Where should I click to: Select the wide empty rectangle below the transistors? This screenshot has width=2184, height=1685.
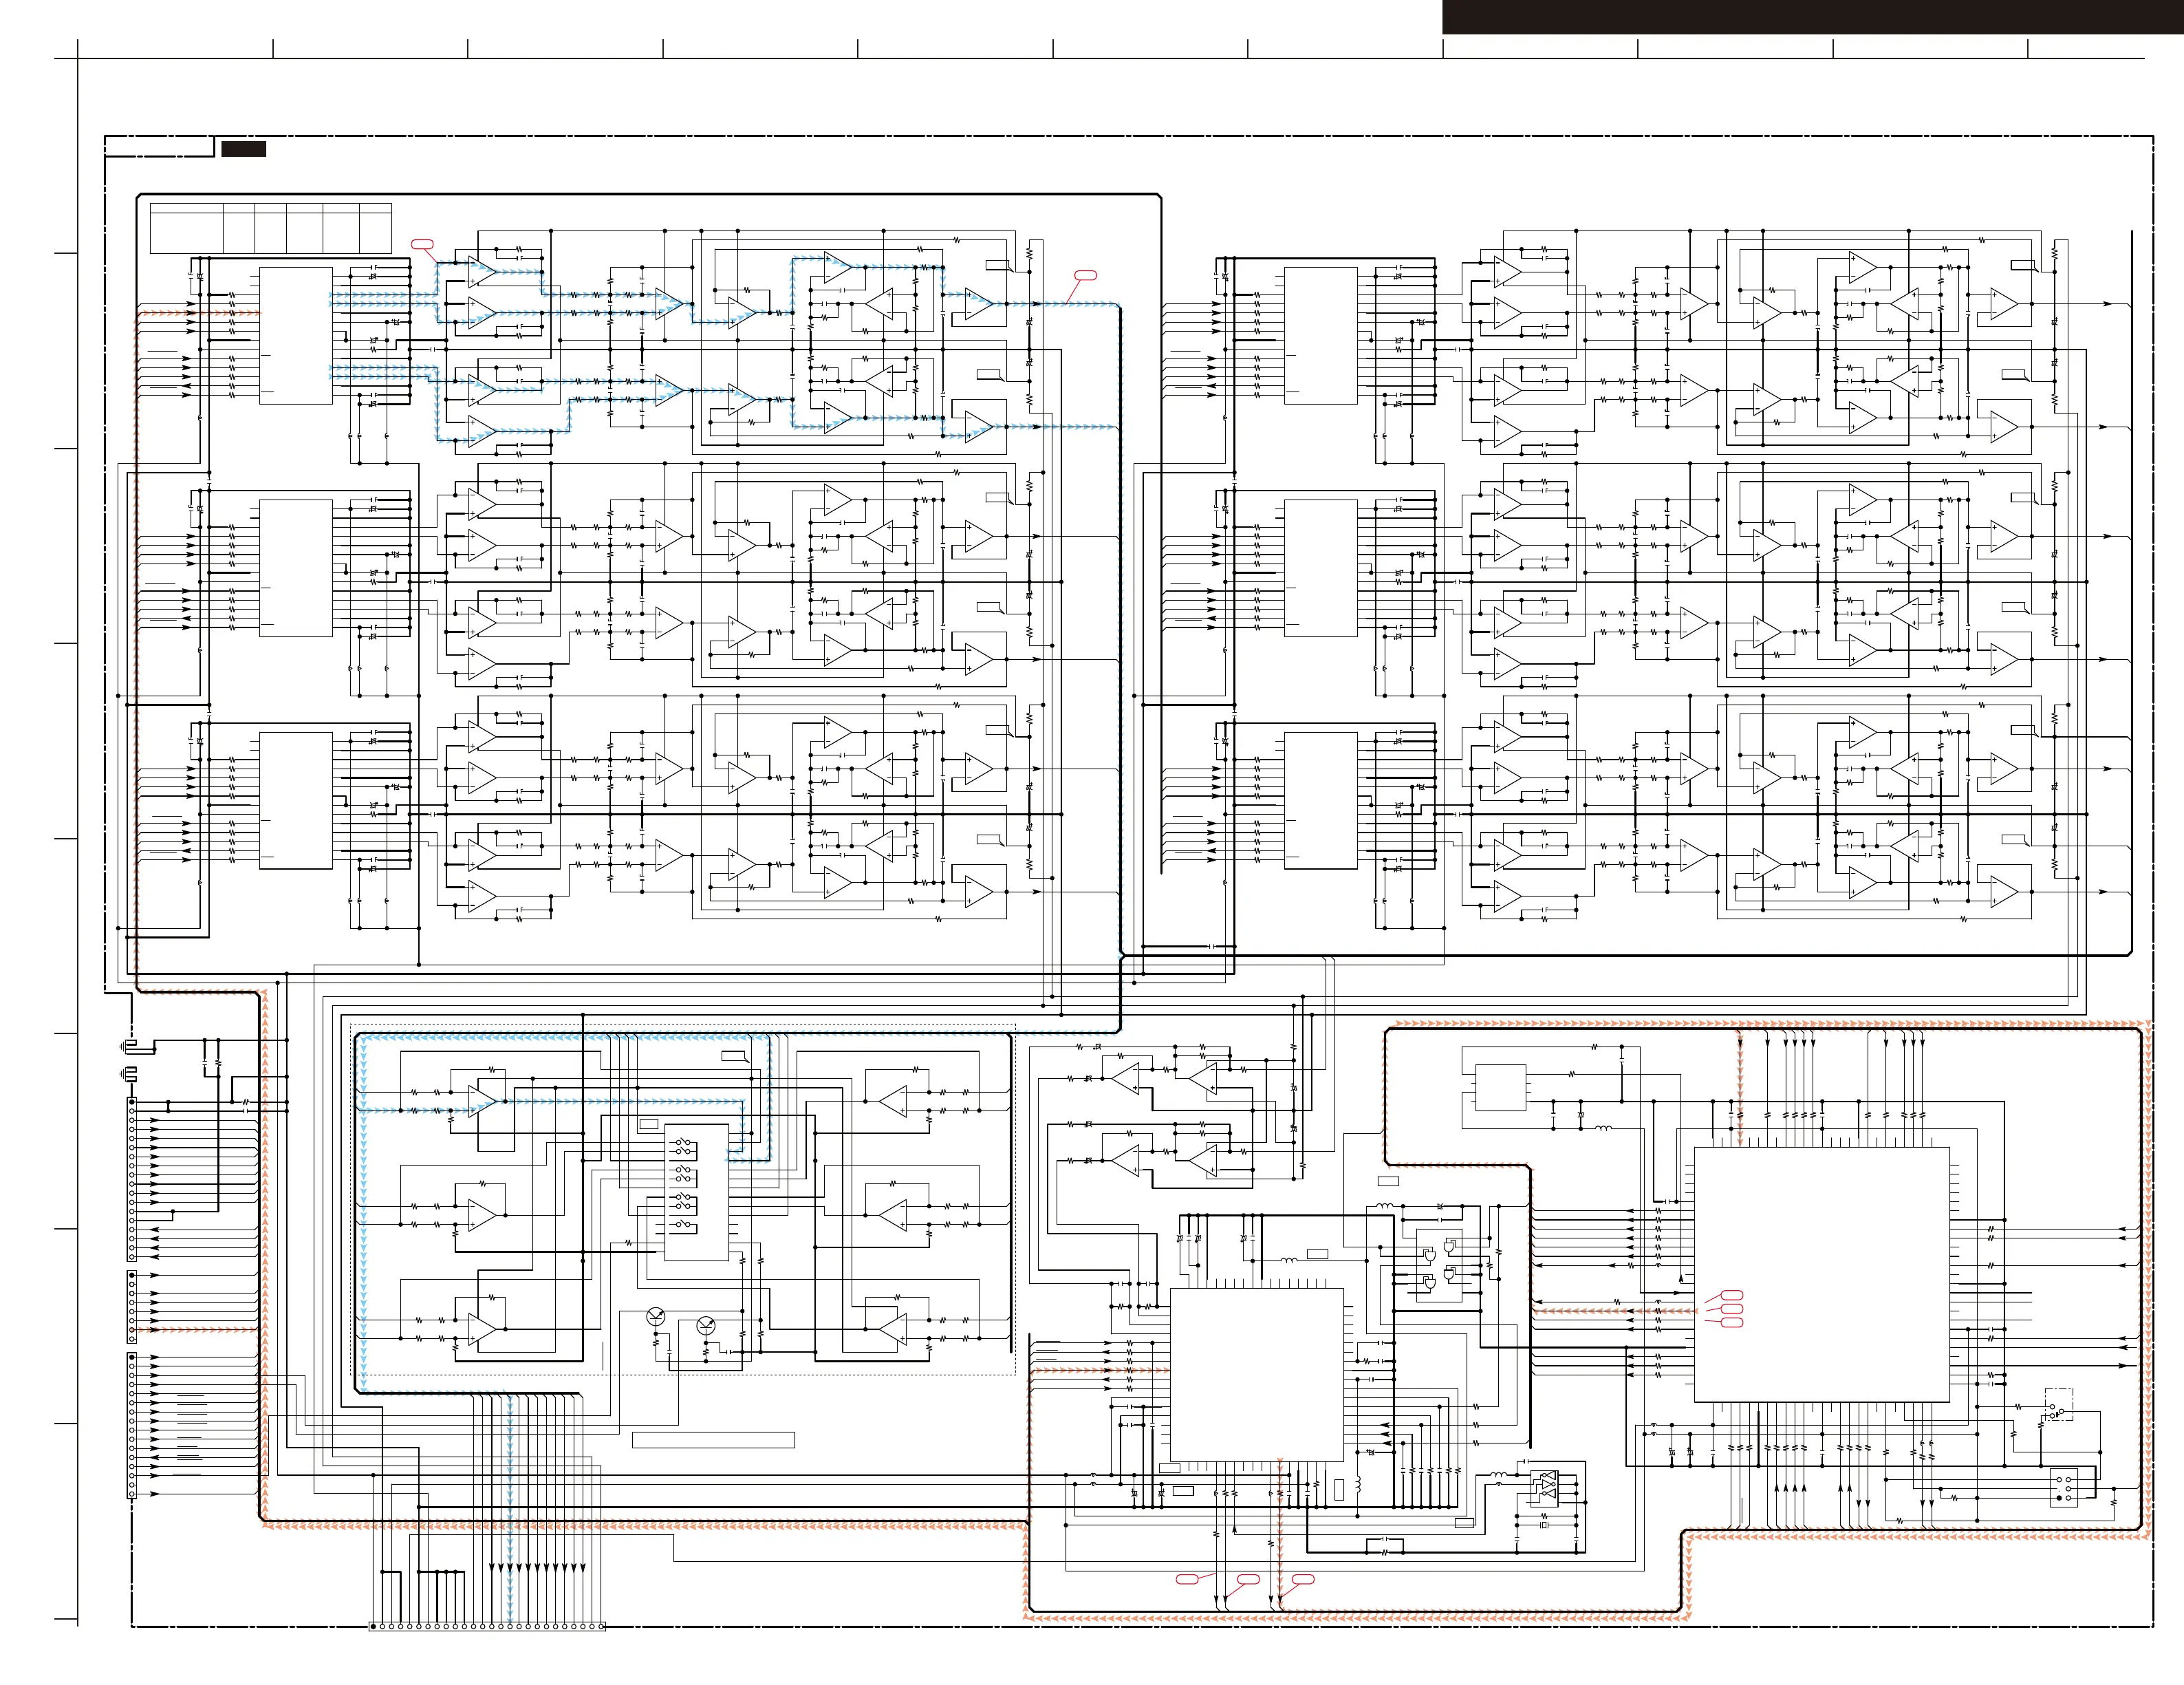[x=713, y=1440]
